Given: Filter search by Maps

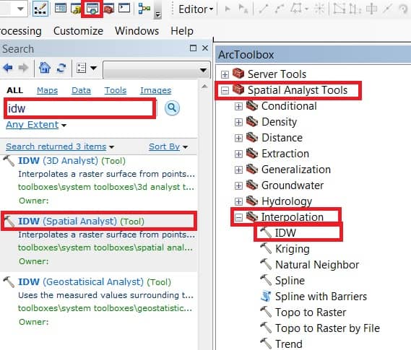Looking at the screenshot, I should coord(47,90).
